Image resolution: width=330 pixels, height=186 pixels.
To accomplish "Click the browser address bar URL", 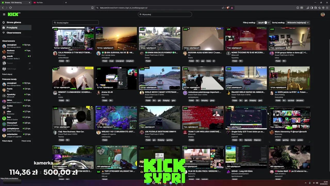I will tap(124, 8).
